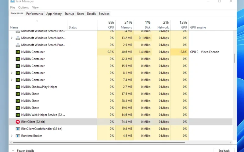Click the 13.2 MB memory cell
Viewport: 244px width, 152px height.
point(125,38)
